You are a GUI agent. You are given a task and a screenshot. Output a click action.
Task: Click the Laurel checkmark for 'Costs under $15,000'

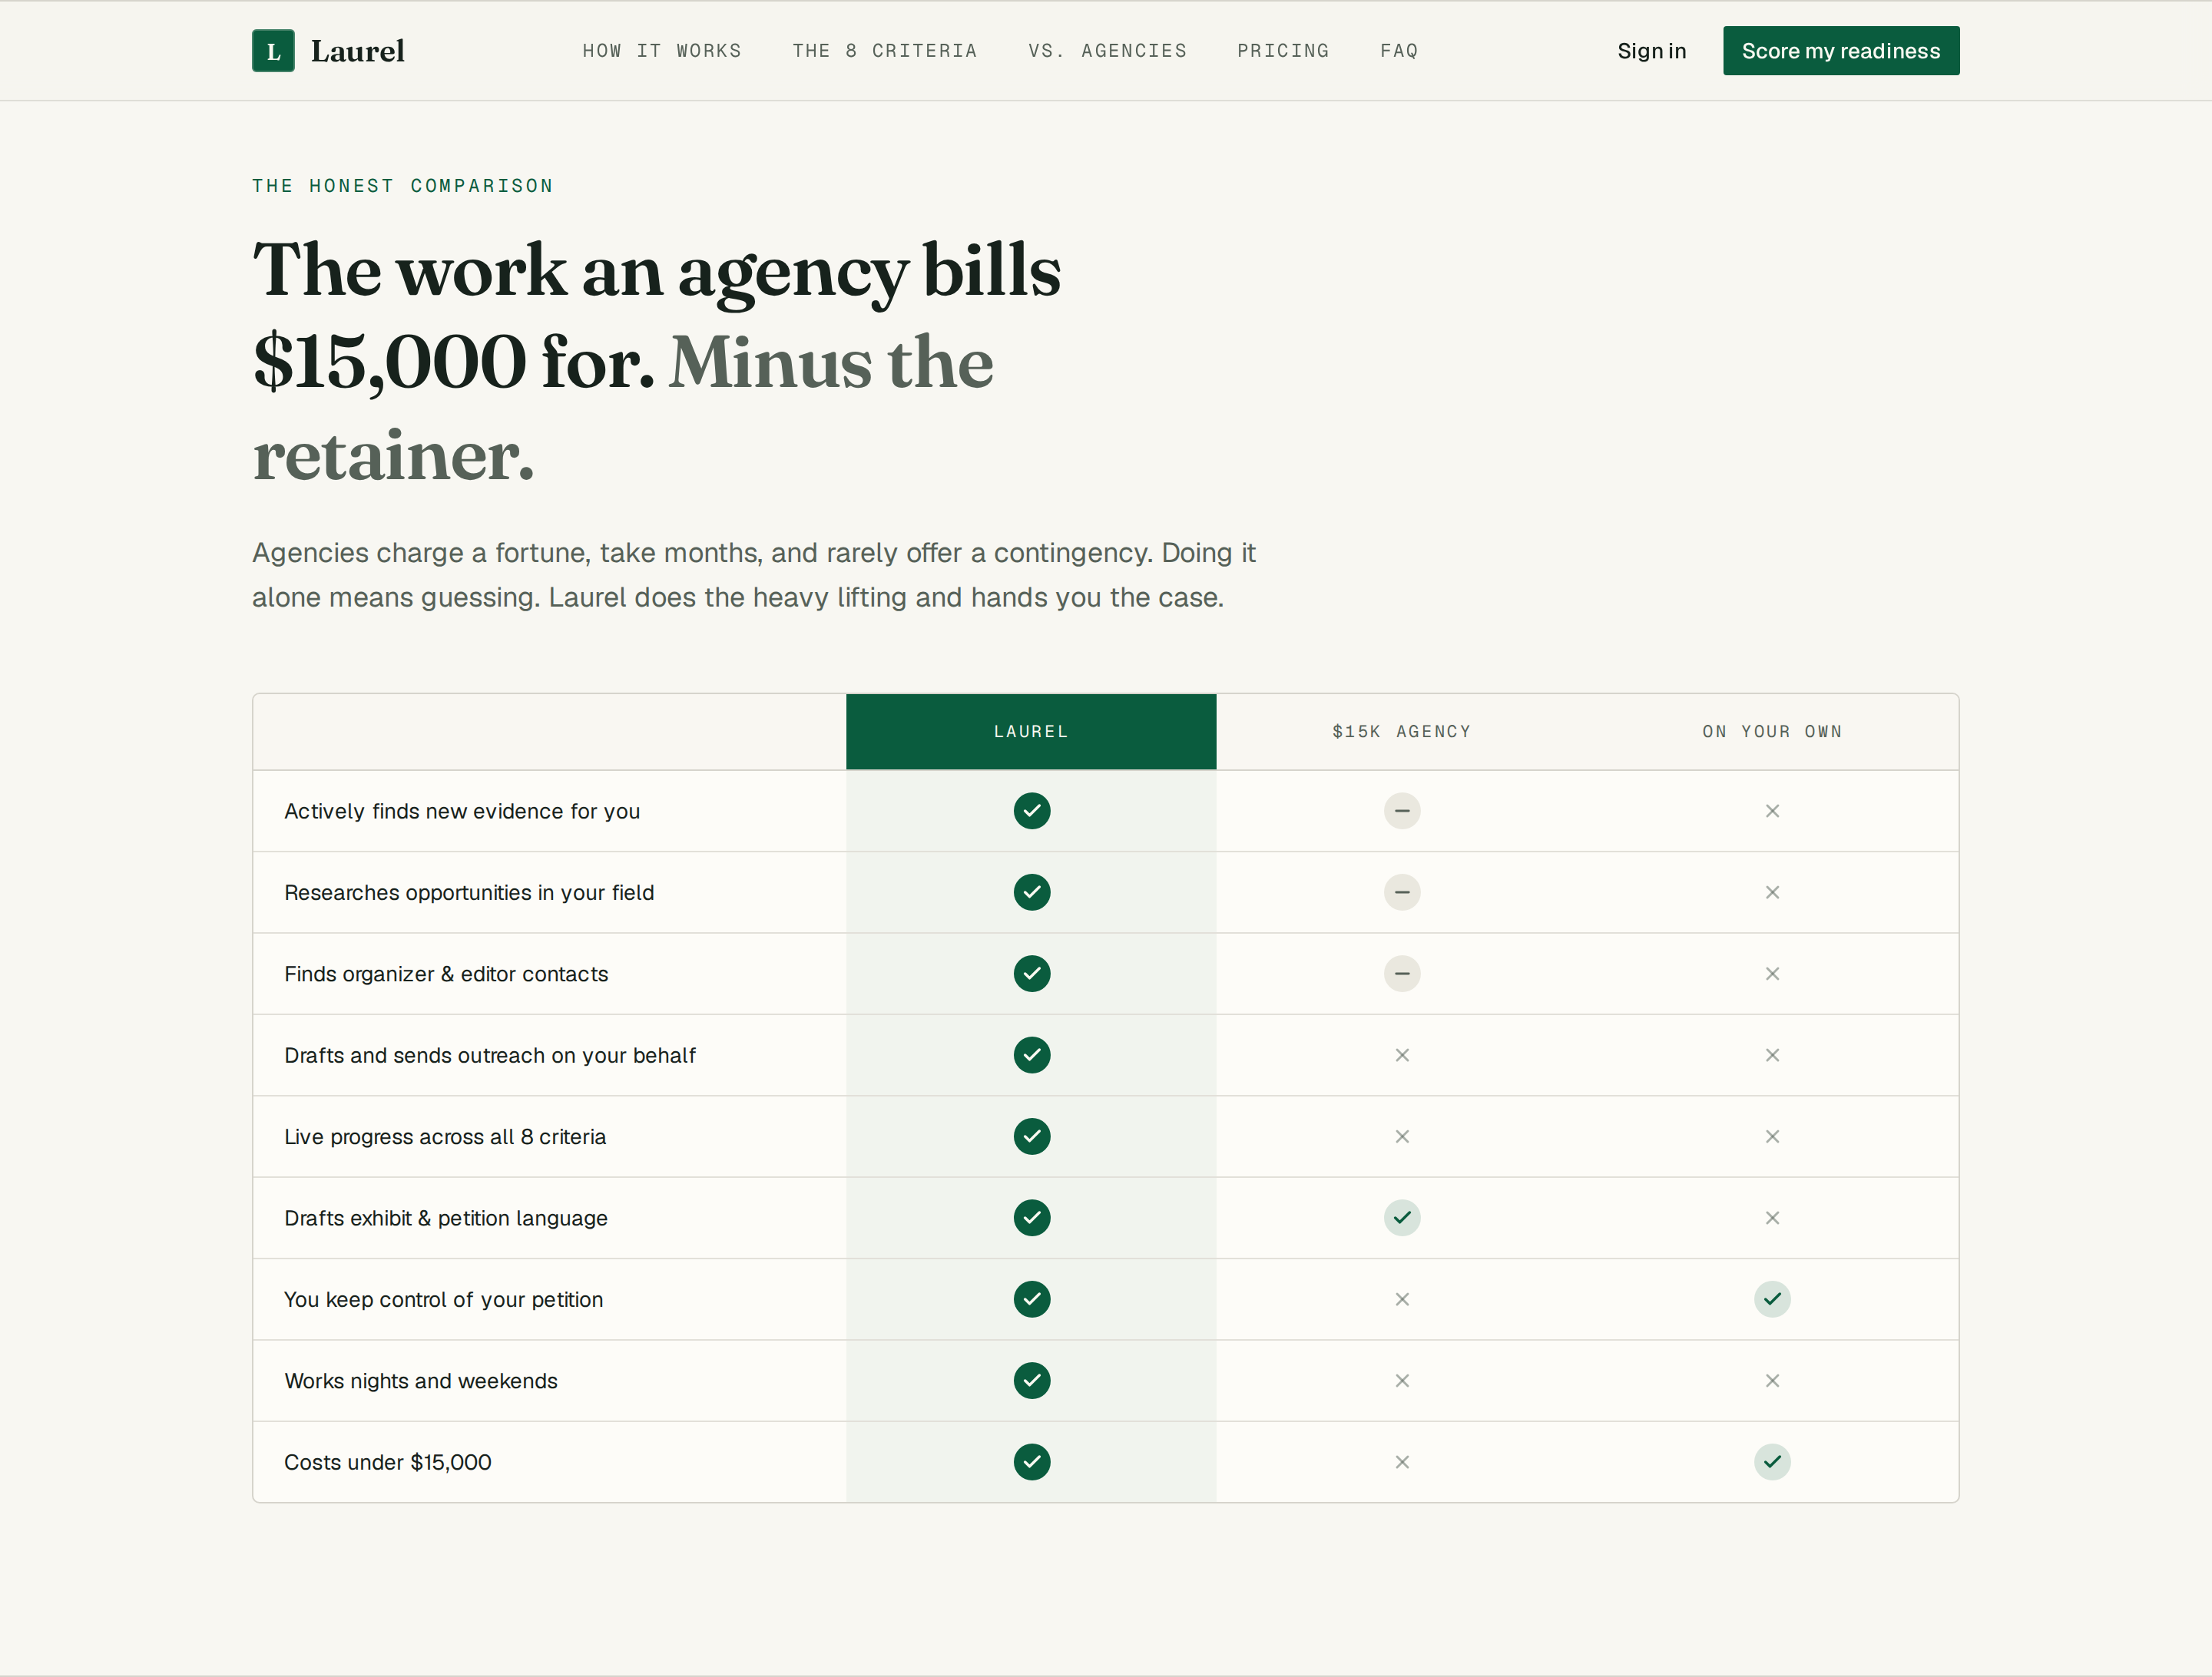coord(1031,1462)
